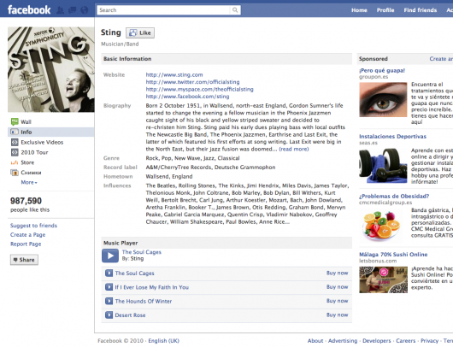Play The Hounds Of Winter track

pyautogui.click(x=109, y=301)
